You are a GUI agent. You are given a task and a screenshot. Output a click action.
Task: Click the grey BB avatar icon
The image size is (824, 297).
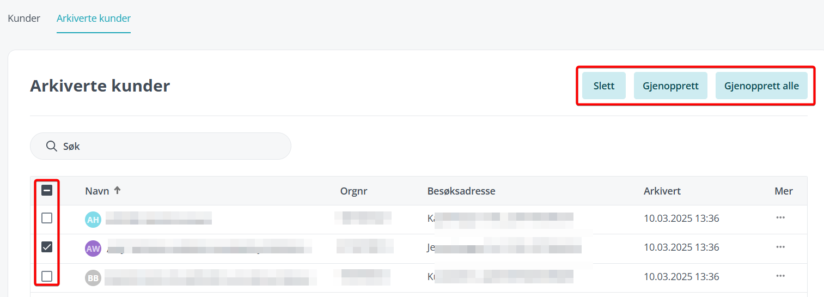[93, 278]
